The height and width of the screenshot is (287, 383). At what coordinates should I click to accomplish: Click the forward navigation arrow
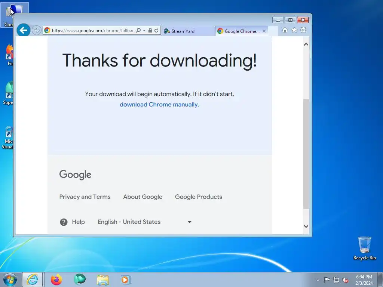click(36, 31)
